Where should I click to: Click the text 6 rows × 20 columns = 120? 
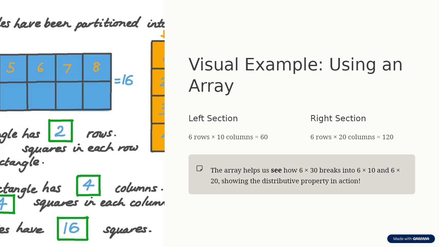[x=352, y=137]
